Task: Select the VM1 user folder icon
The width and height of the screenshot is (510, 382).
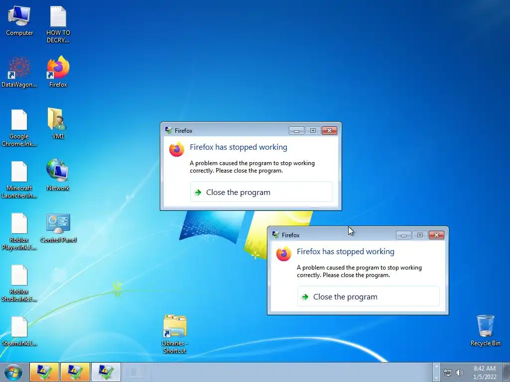Action: point(58,123)
